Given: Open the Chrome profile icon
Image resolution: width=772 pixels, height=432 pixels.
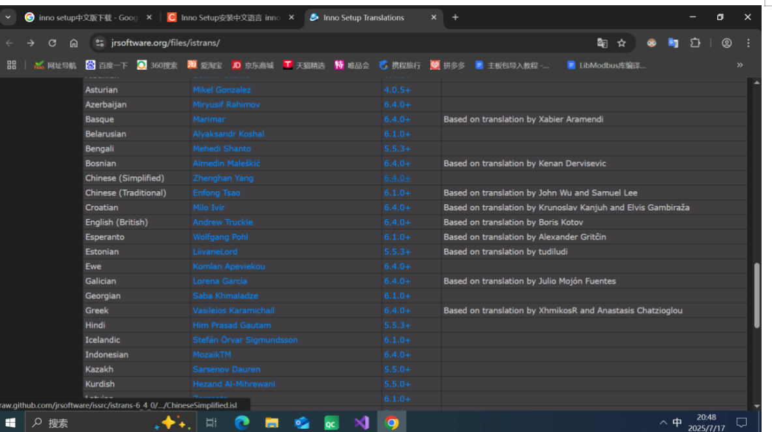Looking at the screenshot, I should pos(727,43).
